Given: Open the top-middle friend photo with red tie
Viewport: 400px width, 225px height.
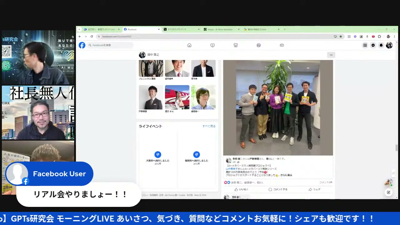Looking at the screenshot, I should click(177, 68).
